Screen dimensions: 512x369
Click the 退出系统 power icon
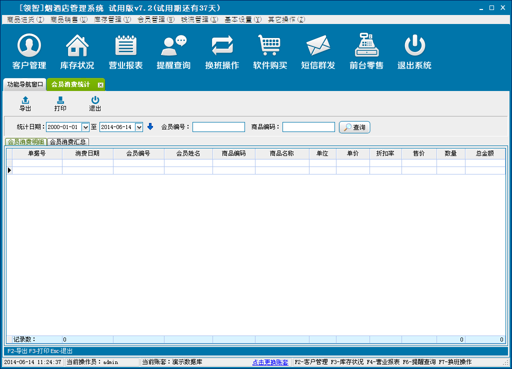pos(414,46)
